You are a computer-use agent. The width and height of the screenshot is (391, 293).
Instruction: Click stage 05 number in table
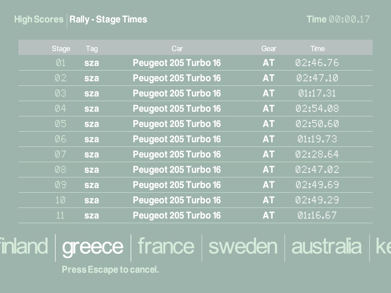(60, 124)
